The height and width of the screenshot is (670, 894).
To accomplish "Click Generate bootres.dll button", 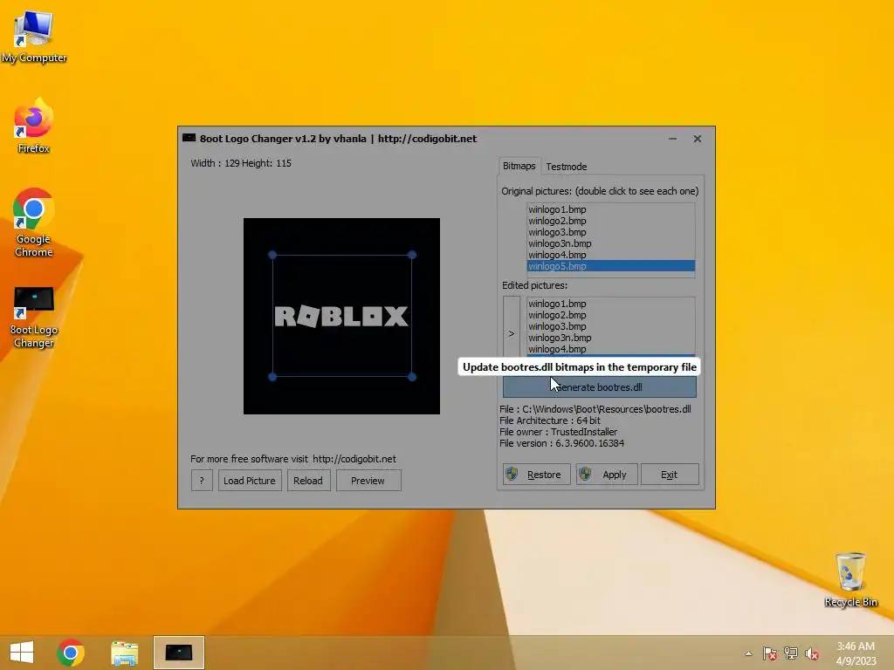I will tap(599, 386).
